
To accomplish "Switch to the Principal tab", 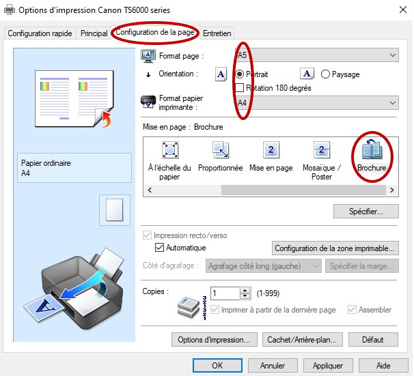I will point(94,33).
